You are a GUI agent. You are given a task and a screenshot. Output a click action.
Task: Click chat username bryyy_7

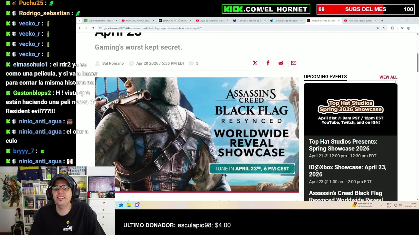click(x=24, y=151)
